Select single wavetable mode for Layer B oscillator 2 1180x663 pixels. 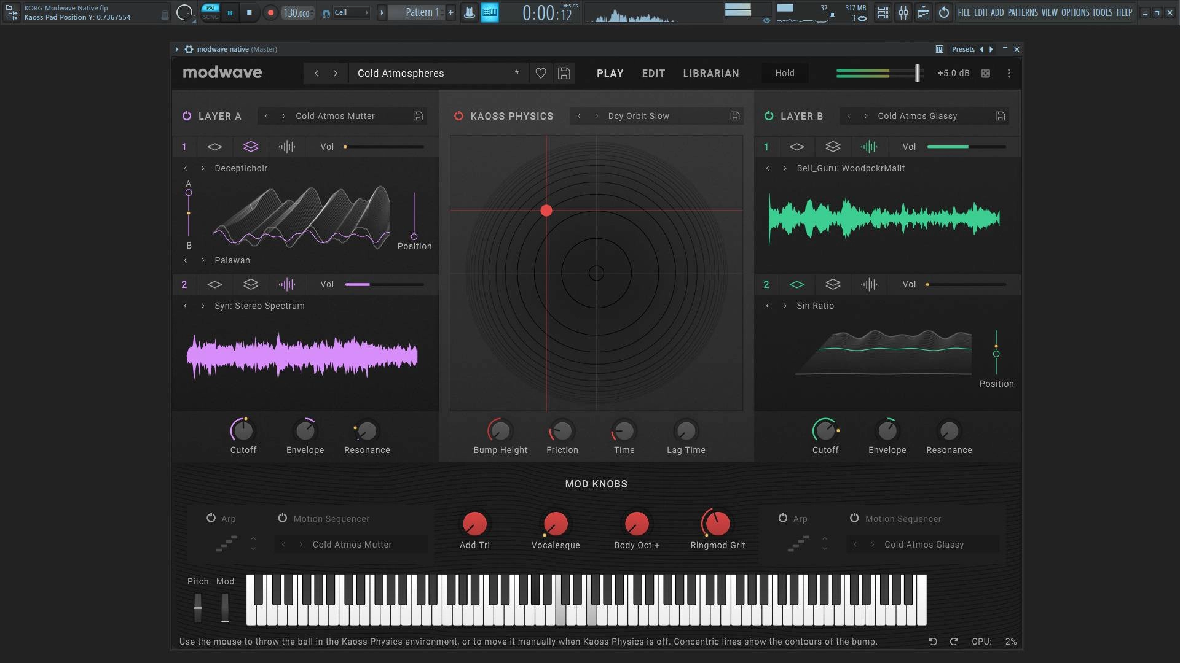coord(796,284)
